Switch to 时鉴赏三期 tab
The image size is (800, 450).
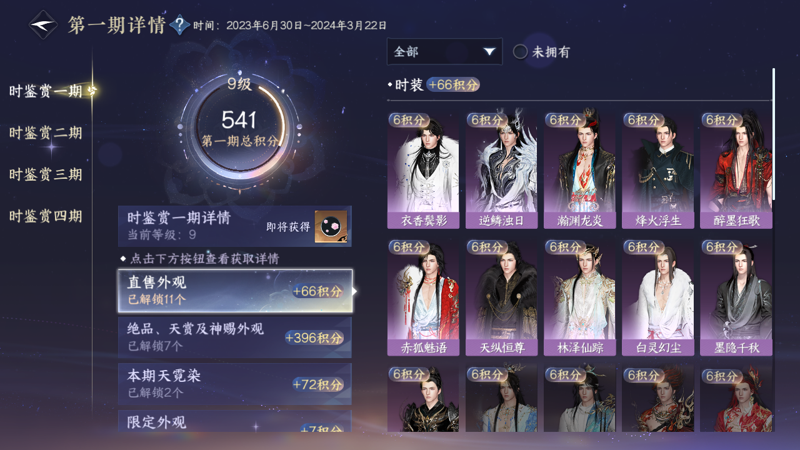pos(46,174)
